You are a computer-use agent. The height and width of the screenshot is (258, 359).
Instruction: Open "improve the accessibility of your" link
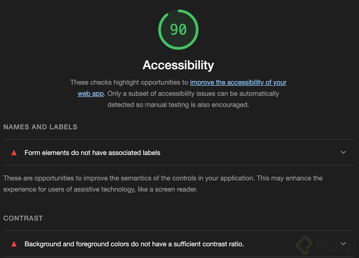pos(238,82)
